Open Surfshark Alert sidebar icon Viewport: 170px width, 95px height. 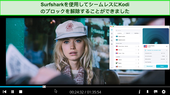tap(112, 33)
